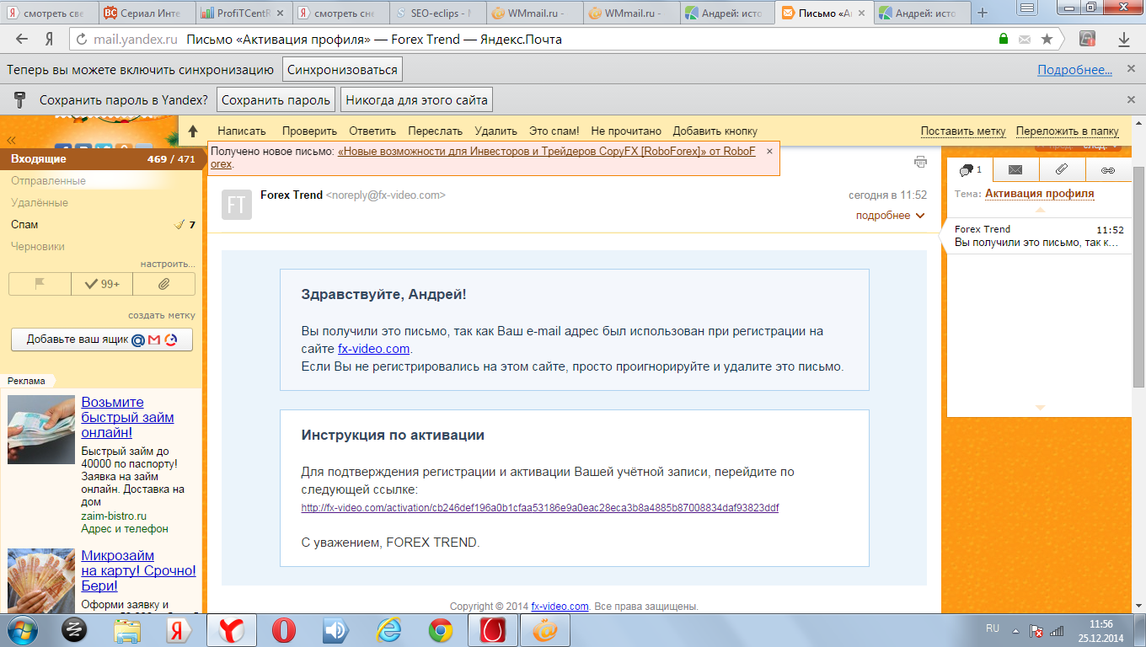Screen dimensions: 1146x647
Task: Click Сохранить пароль button
Action: tap(276, 99)
